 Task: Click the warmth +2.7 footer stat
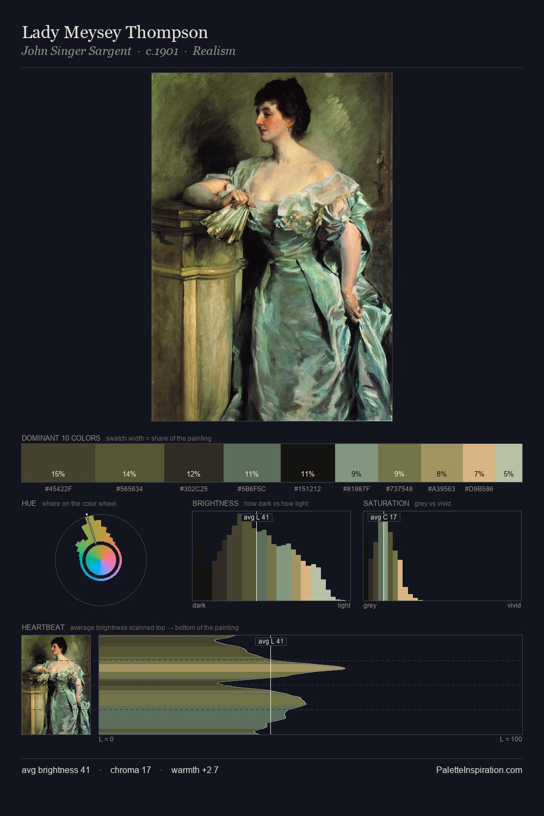coord(195,770)
